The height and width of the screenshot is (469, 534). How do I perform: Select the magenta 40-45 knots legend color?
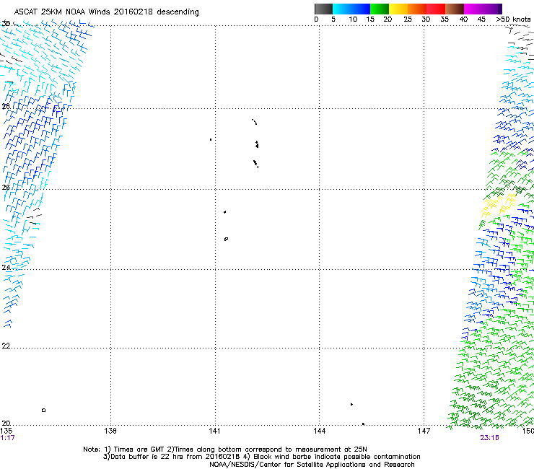(473, 9)
